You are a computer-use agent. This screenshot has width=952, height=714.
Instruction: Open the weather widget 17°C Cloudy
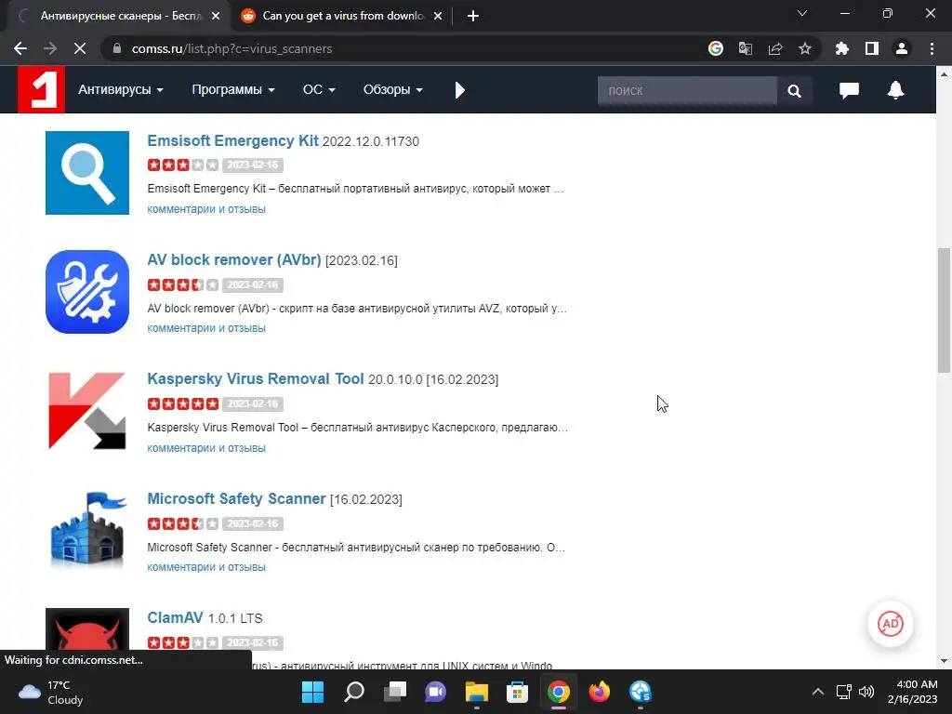[x=51, y=692]
